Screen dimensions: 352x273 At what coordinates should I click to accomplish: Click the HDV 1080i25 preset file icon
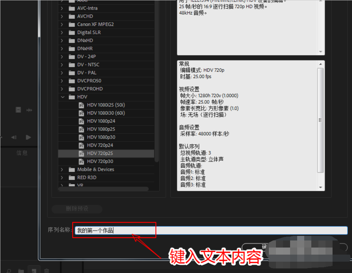coord(81,105)
